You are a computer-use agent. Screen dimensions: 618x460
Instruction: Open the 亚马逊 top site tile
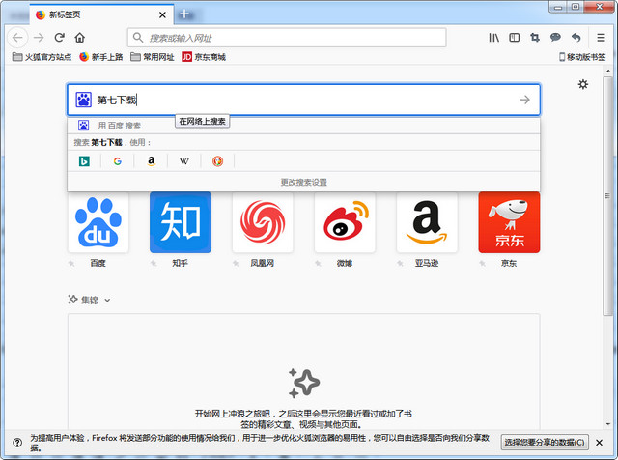(427, 222)
